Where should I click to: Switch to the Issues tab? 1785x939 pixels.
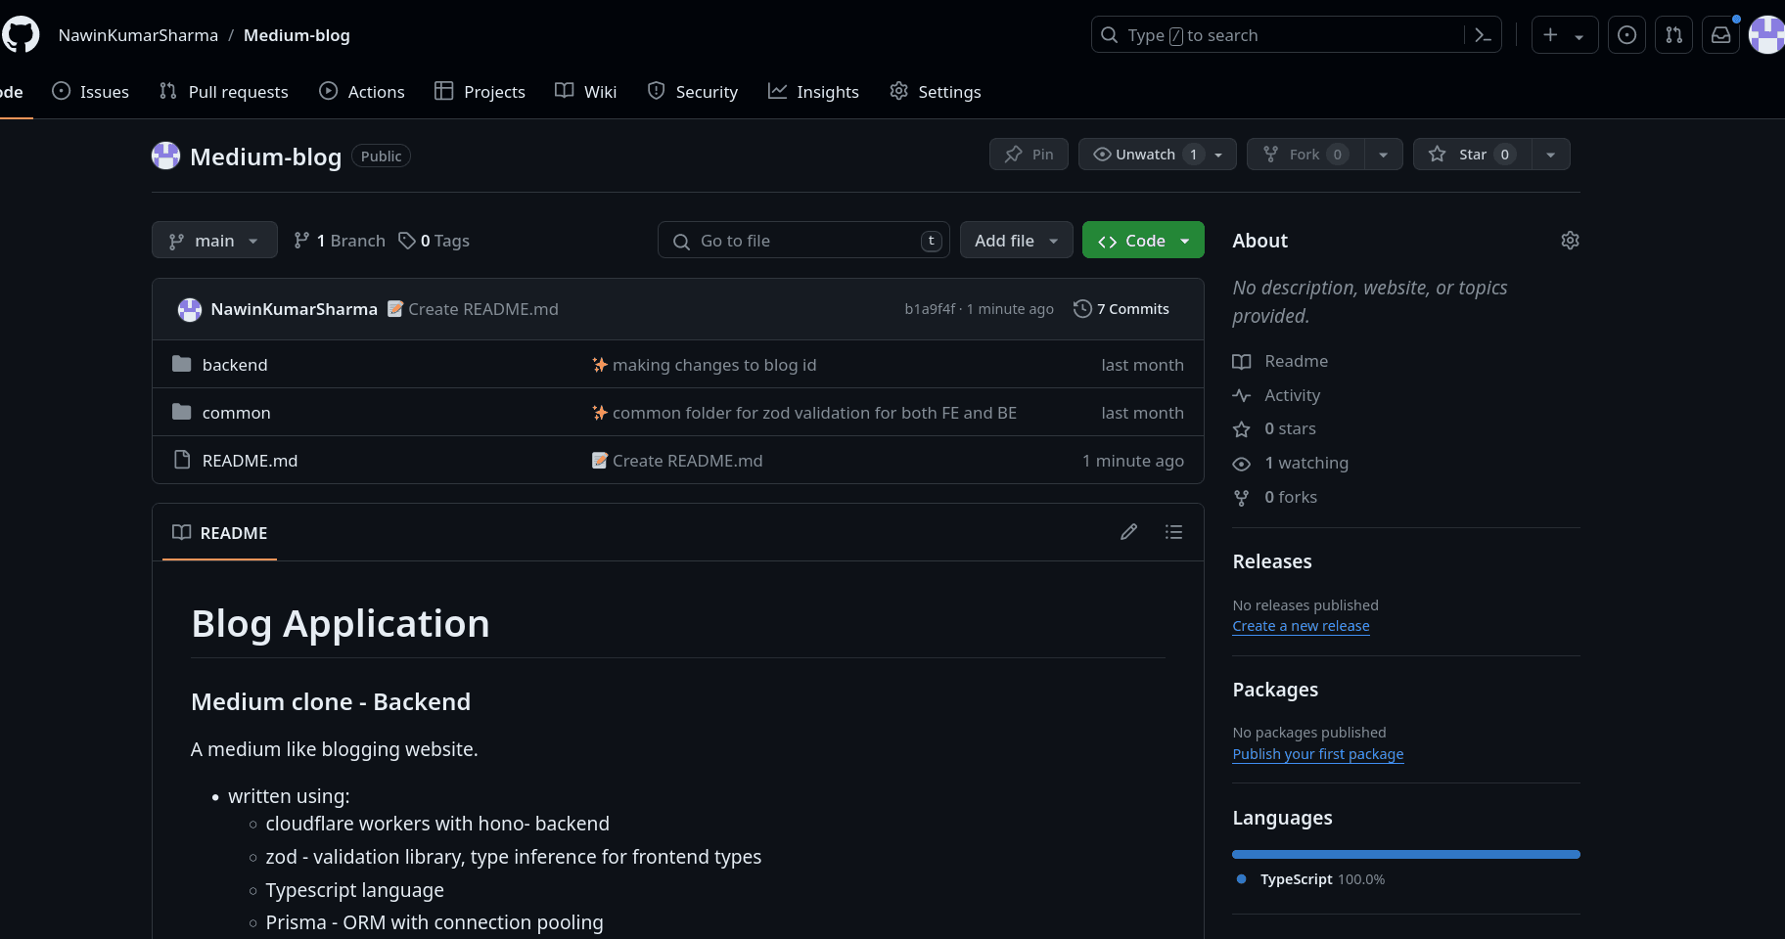(x=90, y=92)
